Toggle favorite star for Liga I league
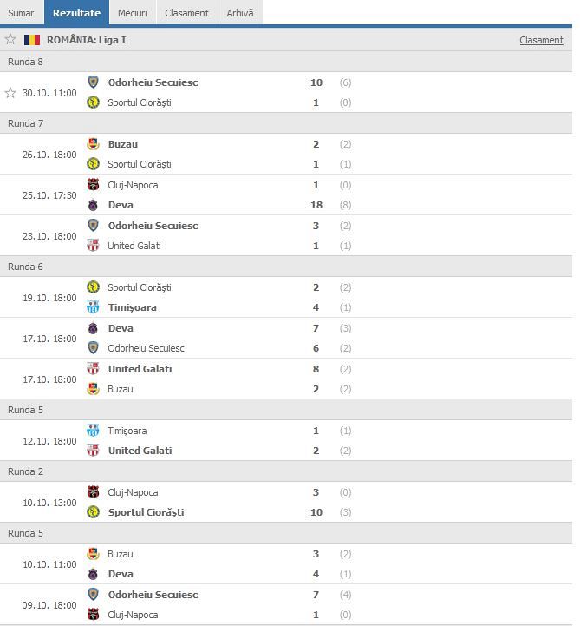This screenshot has width=580, height=626. coord(10,39)
